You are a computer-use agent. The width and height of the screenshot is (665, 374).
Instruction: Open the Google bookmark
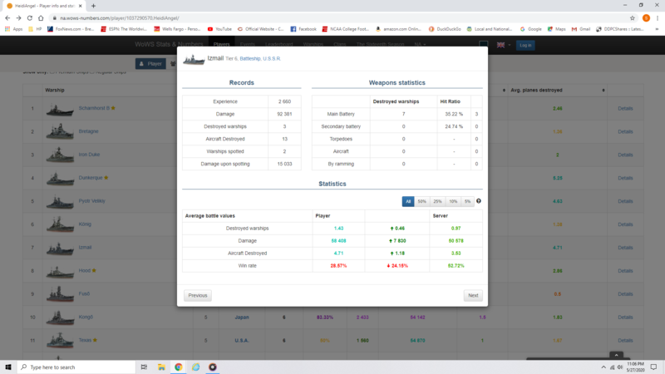tap(530, 29)
